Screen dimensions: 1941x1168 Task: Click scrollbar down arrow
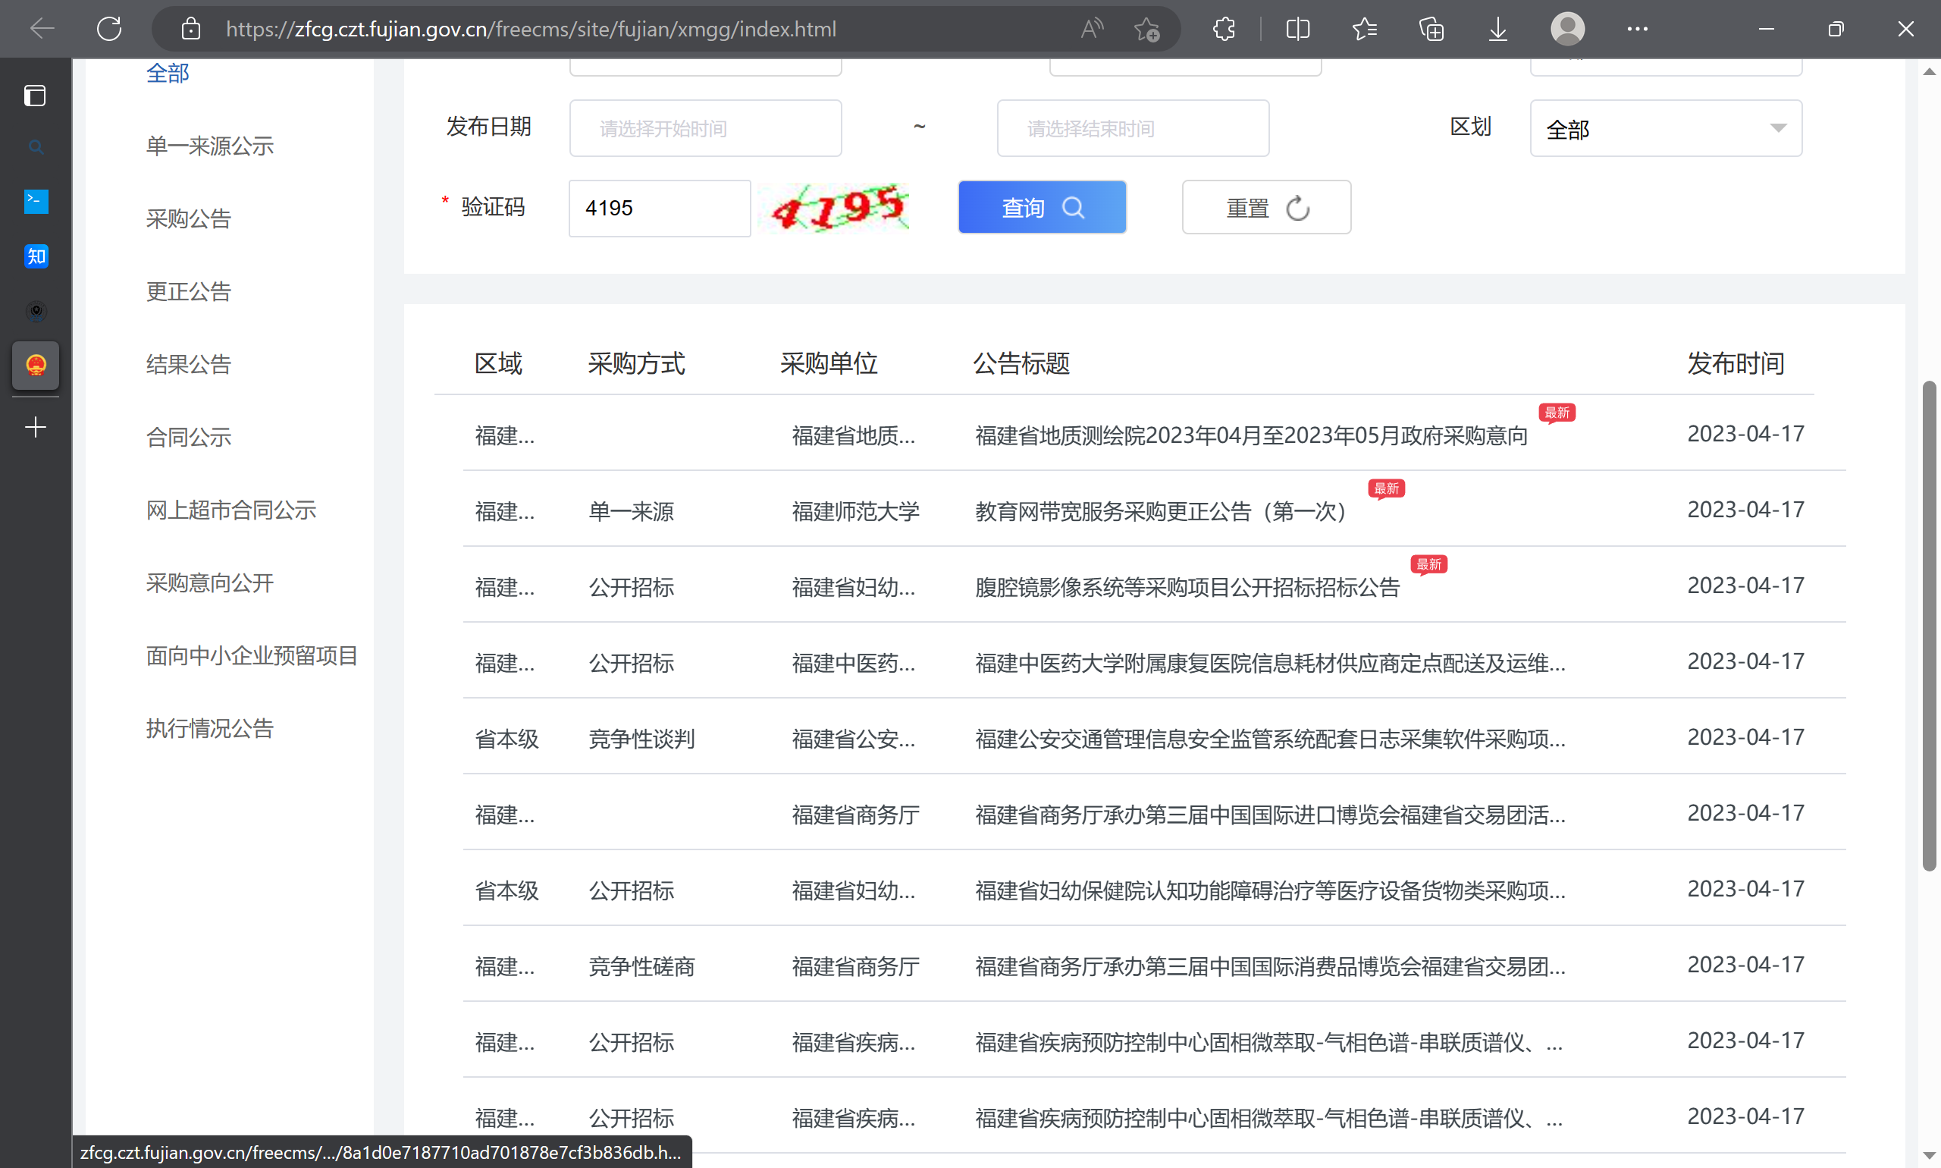[x=1928, y=1154]
